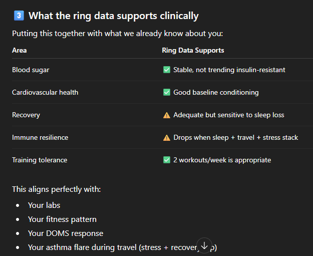Click the Recovery row label

click(26, 115)
